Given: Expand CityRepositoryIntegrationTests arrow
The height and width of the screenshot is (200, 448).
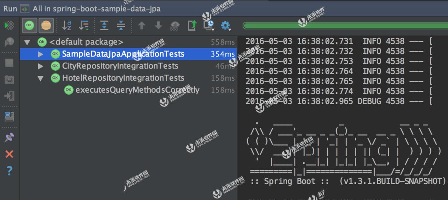Looking at the screenshot, I should click(x=40, y=66).
